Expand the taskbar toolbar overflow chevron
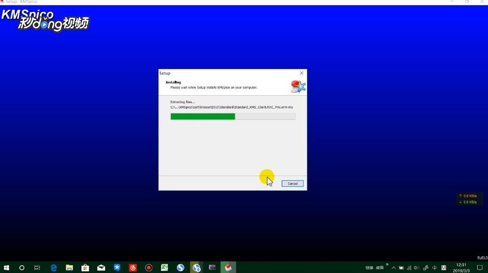Image resolution: width=488 pixels, height=273 pixels. [387, 266]
